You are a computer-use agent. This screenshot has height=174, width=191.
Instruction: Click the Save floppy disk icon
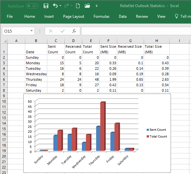[46, 6]
